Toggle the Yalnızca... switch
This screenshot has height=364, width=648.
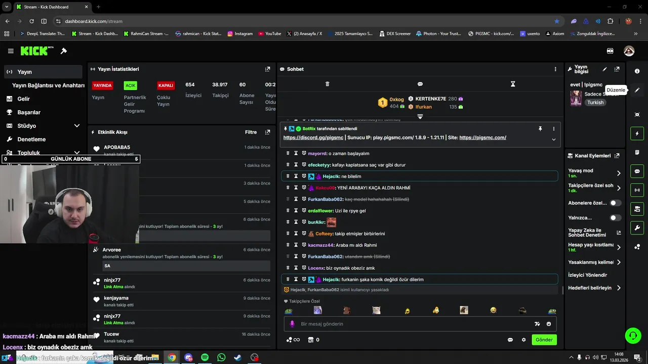615,218
